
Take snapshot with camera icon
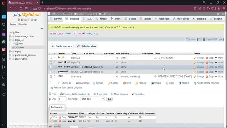tap(200, 9)
